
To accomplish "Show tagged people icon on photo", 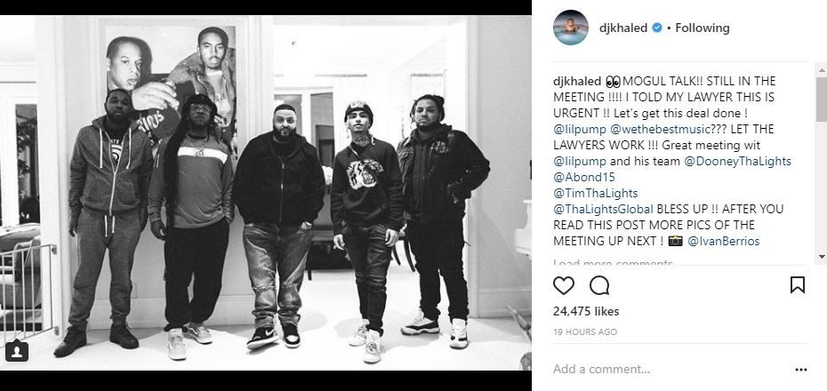I will click(17, 351).
